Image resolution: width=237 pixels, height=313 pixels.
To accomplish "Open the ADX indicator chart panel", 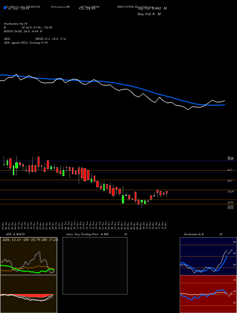I will click(x=28, y=256).
